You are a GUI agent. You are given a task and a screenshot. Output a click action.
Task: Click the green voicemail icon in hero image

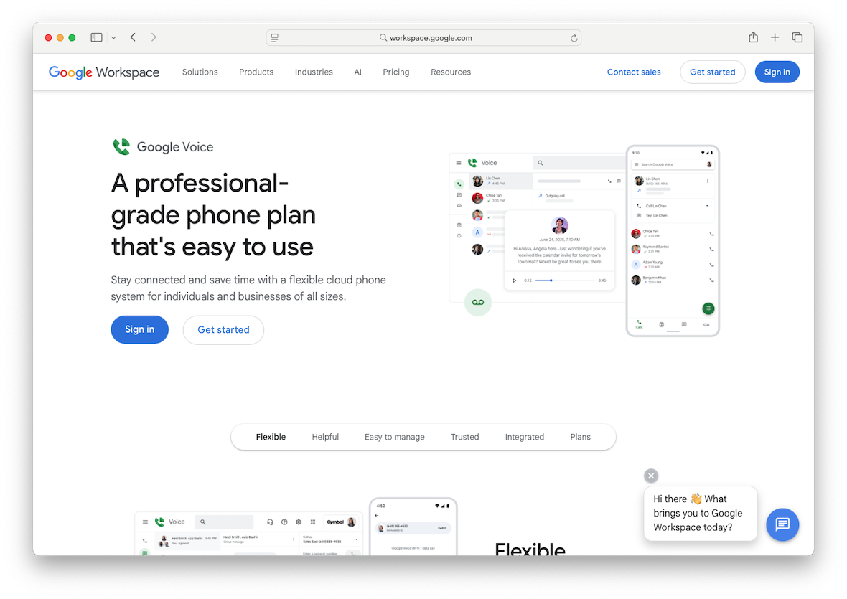point(478,302)
